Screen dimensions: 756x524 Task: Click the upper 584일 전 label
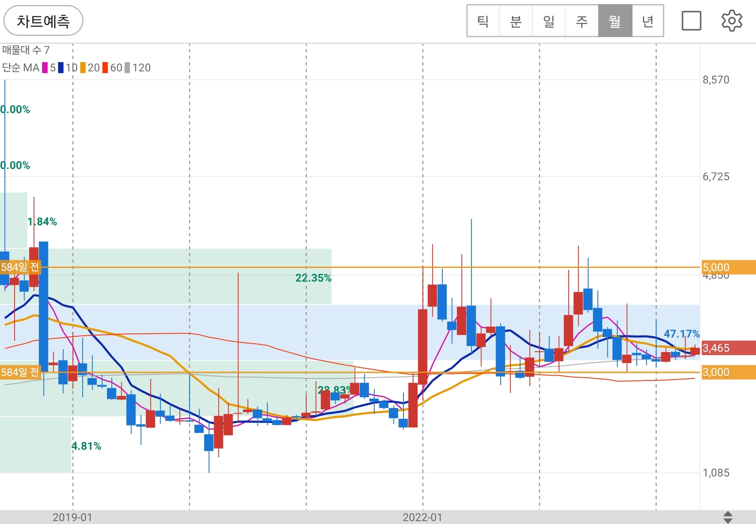pos(20,267)
